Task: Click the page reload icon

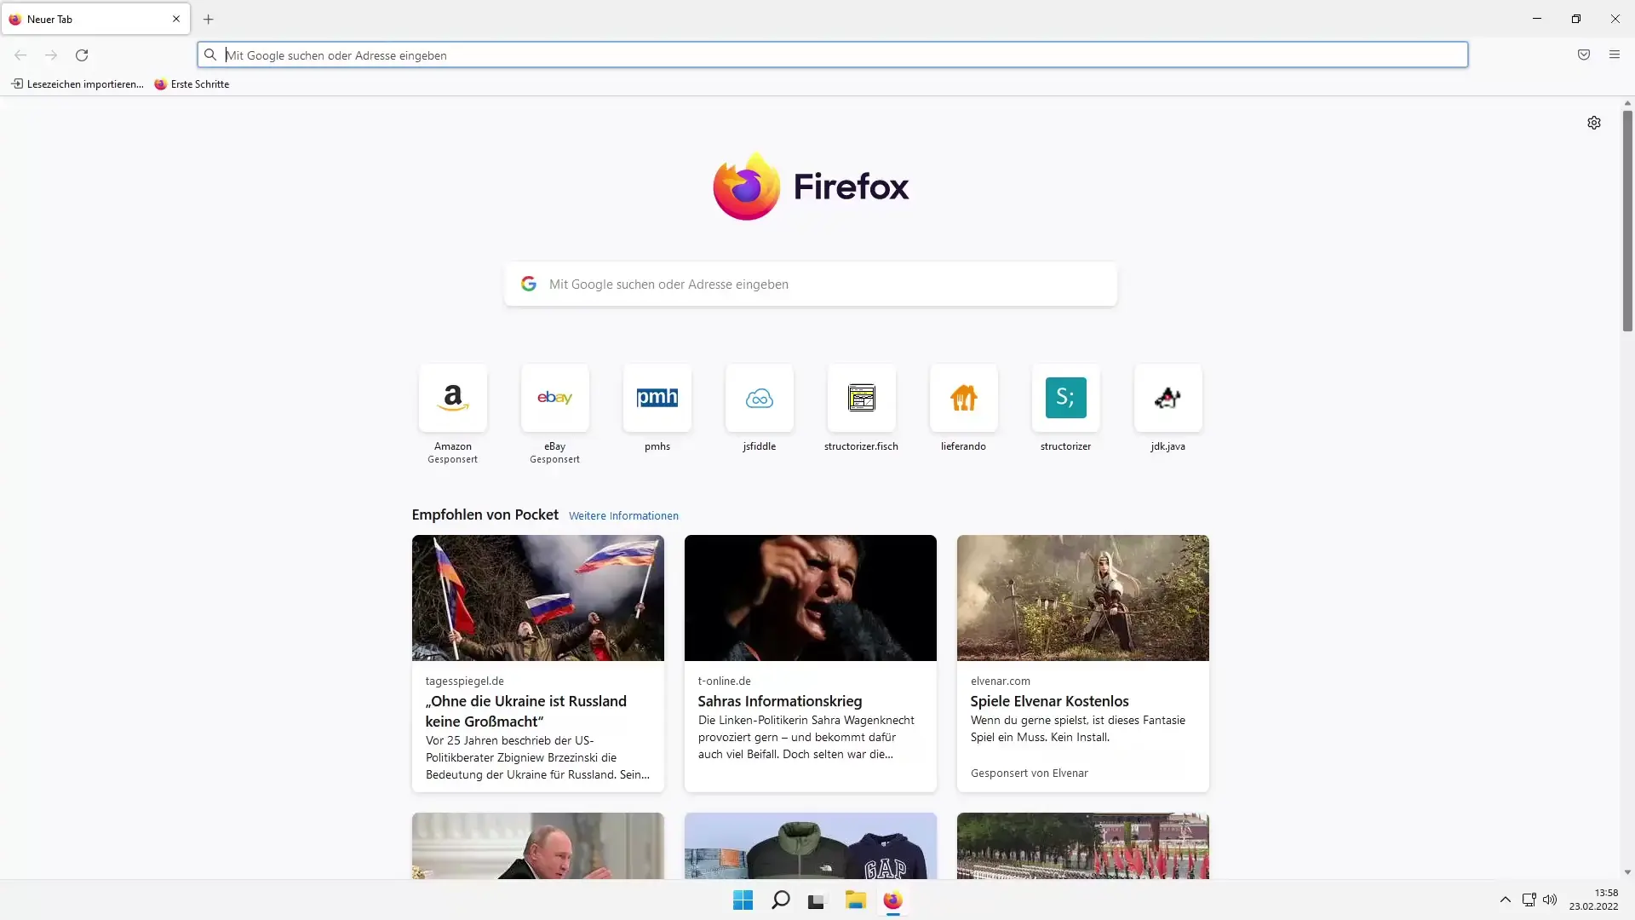Action: pyautogui.click(x=82, y=55)
